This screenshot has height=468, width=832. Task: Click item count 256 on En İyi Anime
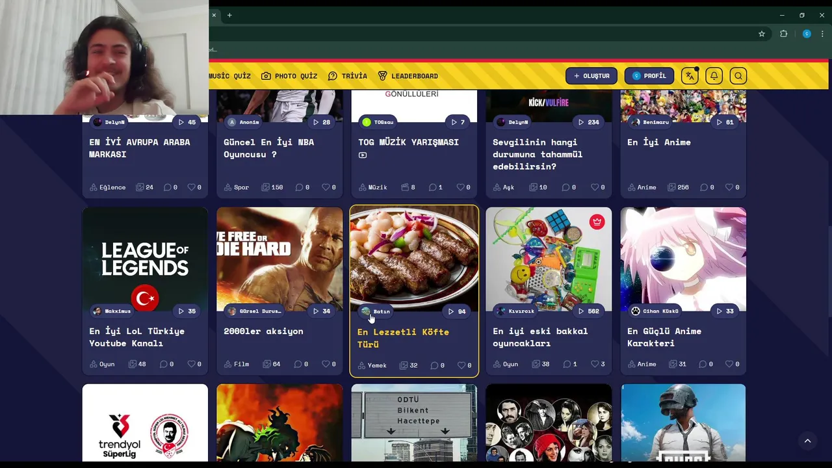tap(677, 187)
